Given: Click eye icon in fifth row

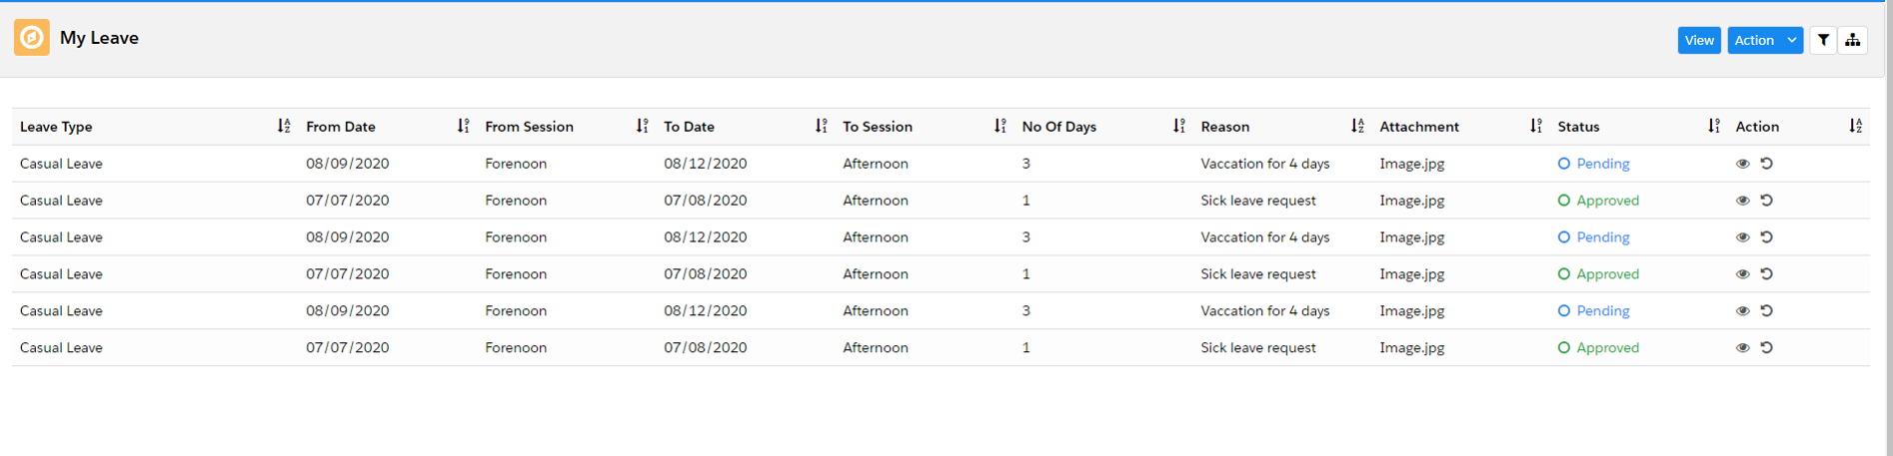Looking at the screenshot, I should 1742,311.
